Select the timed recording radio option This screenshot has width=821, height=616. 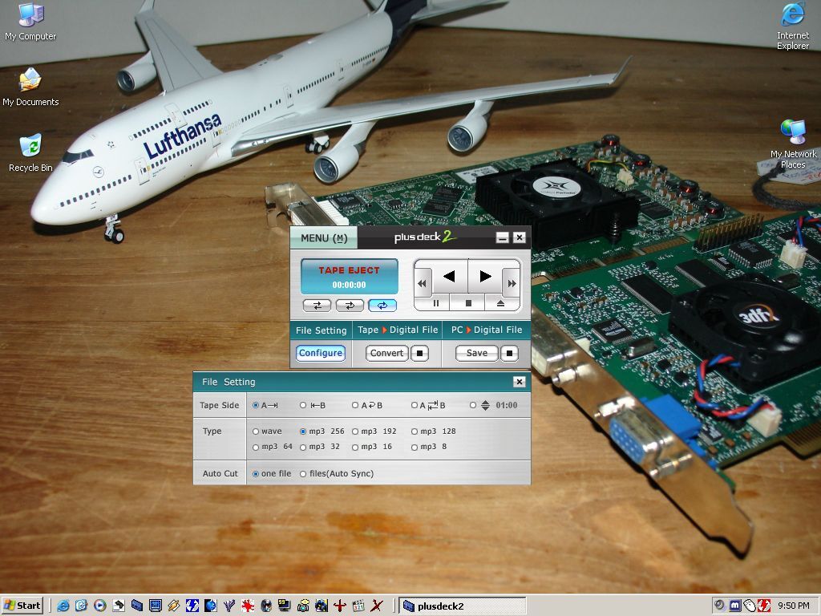pyautogui.click(x=473, y=405)
